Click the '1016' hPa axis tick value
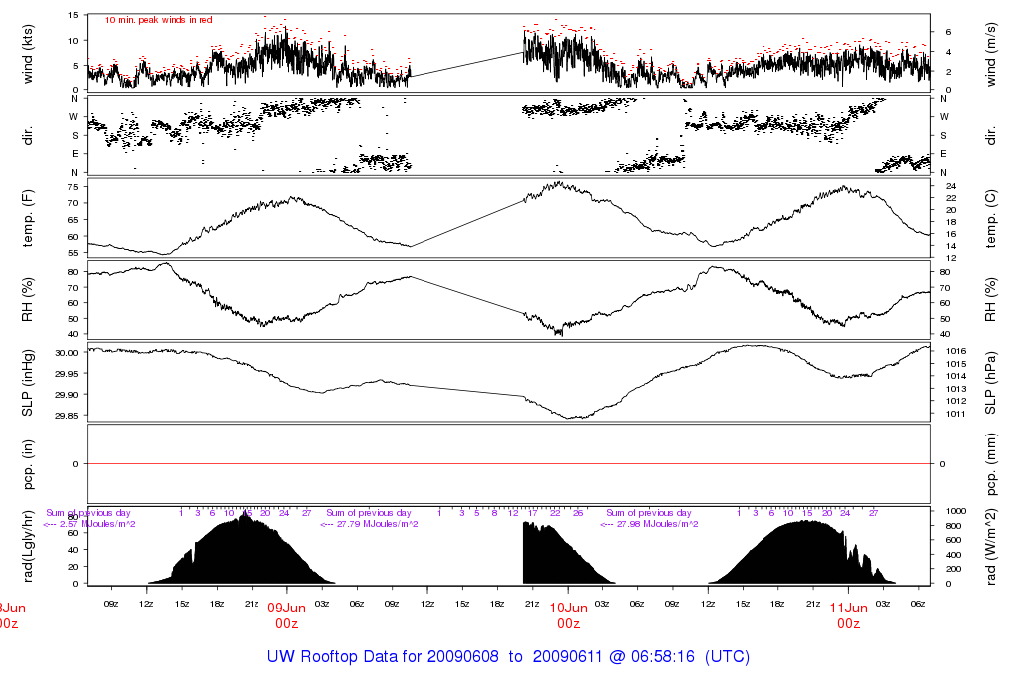 956,351
